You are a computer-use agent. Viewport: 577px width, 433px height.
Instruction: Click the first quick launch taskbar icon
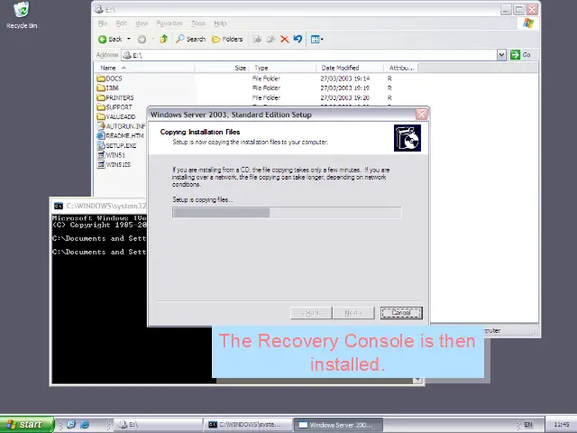click(x=71, y=425)
